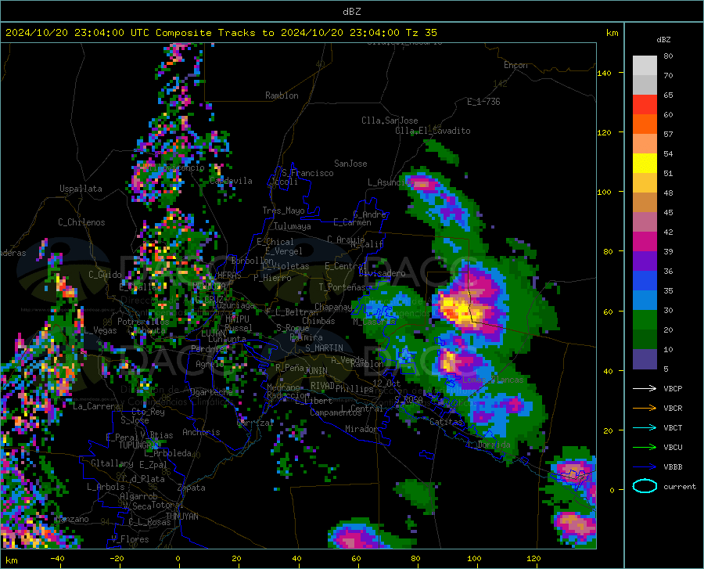
Task: Click the Palmira place label
Action: 306,337
